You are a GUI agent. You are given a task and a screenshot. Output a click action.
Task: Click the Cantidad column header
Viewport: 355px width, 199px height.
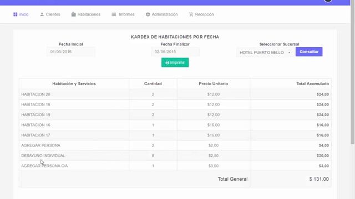pyautogui.click(x=153, y=83)
